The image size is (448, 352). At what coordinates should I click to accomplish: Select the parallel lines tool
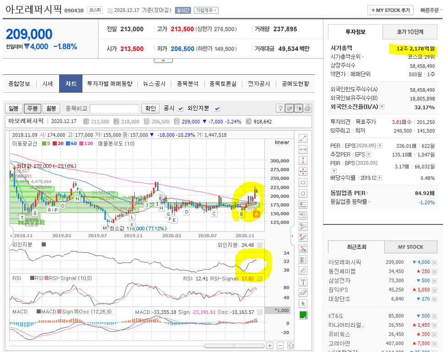[303, 270]
